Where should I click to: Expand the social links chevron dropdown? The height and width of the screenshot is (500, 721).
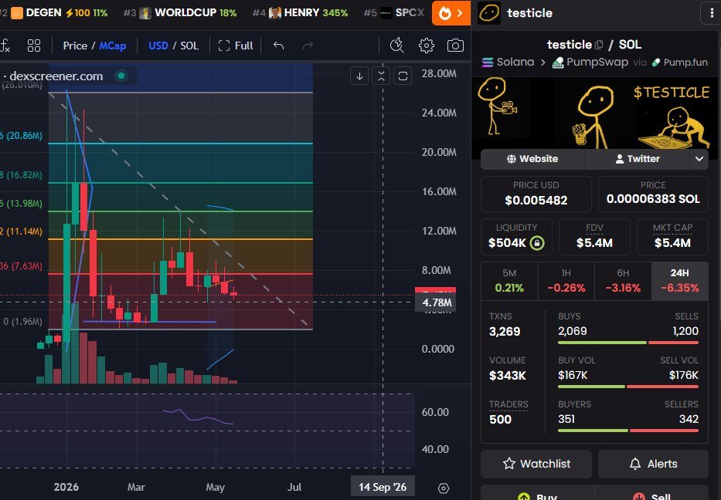click(x=699, y=159)
